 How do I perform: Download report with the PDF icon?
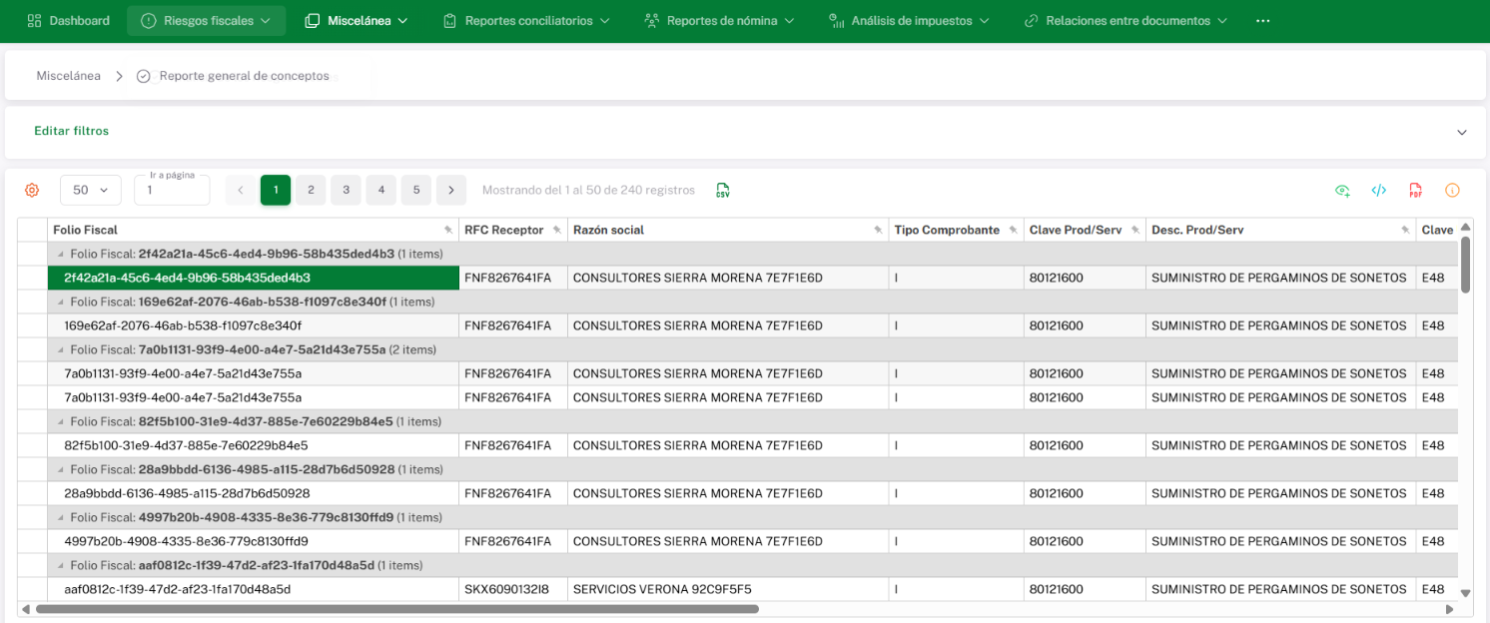click(x=1415, y=190)
